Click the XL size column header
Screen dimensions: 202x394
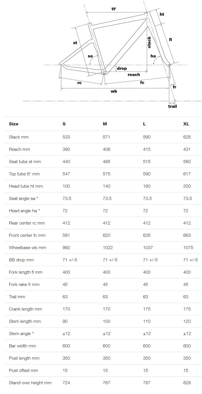[x=186, y=124]
